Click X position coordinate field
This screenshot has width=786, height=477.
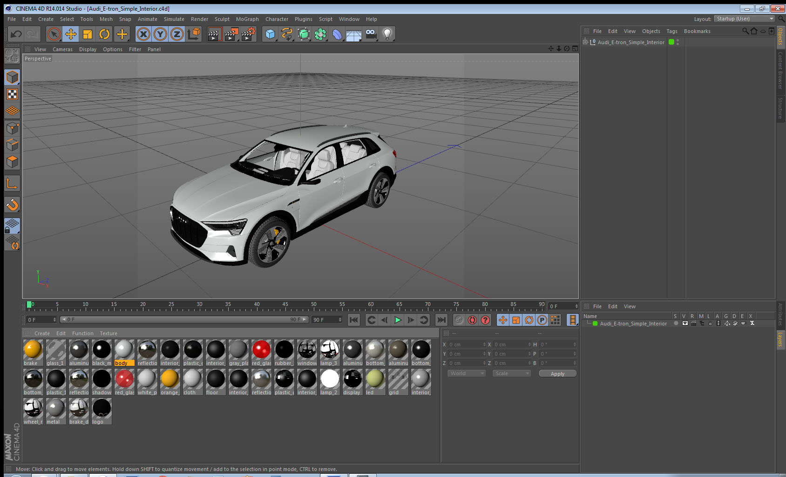tap(467, 344)
